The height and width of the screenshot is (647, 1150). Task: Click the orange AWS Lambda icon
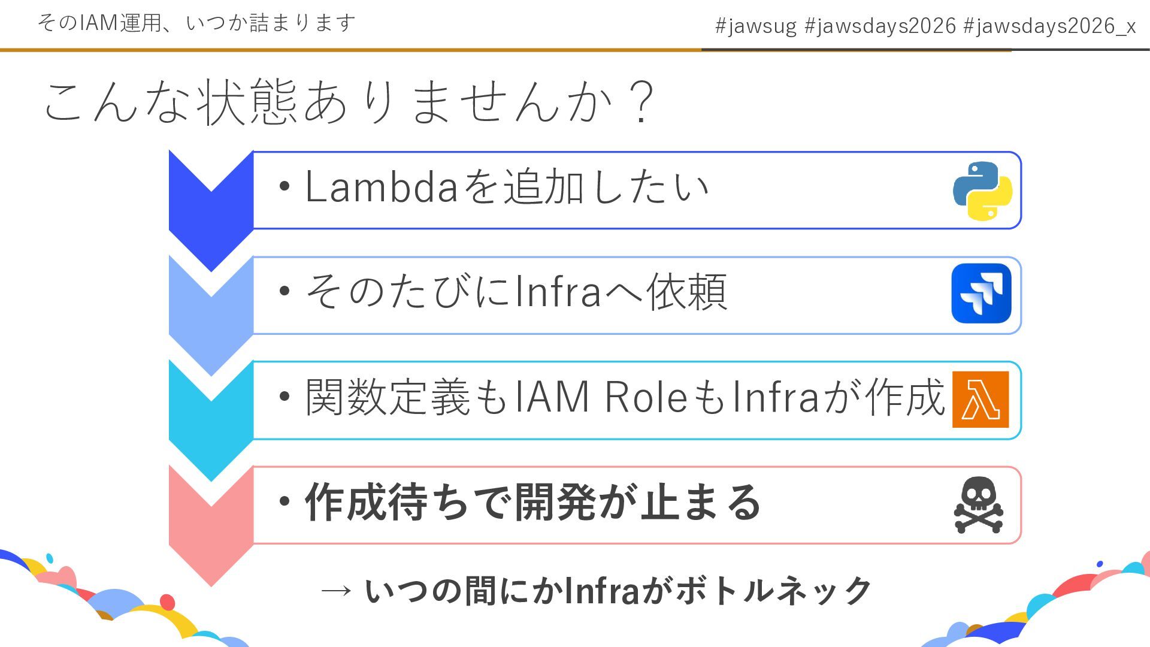(x=980, y=399)
